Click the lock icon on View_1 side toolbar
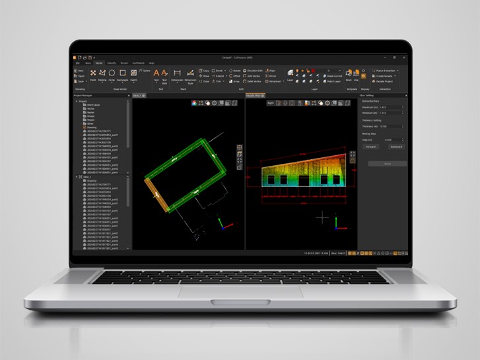480x360 pixels. (240, 167)
